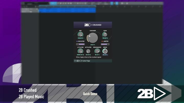
Task: Open the preset grid browser icon
Action: click(x=78, y=61)
